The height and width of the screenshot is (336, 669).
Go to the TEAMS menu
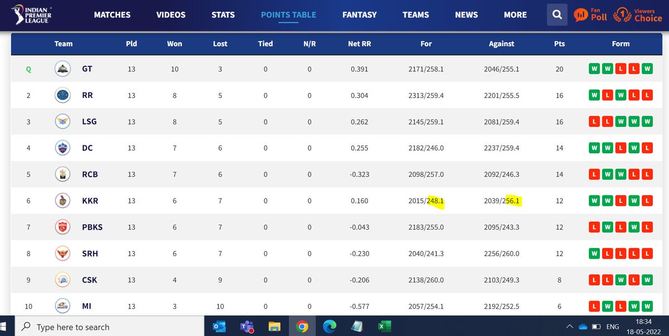(x=416, y=15)
